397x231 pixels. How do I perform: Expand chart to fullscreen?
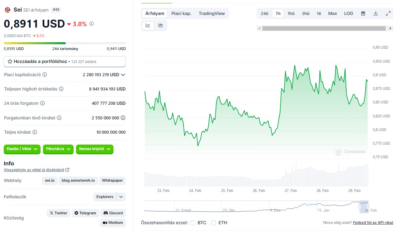(388, 13)
